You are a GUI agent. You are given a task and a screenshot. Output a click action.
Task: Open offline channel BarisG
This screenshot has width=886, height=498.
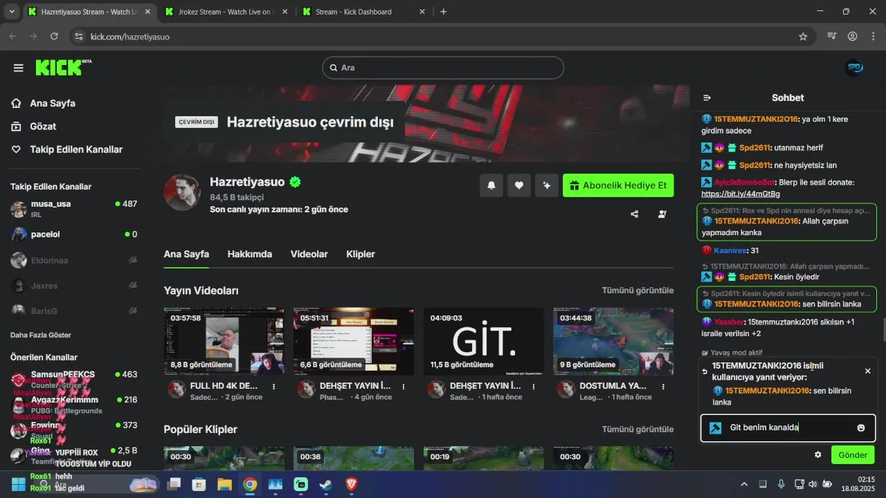click(x=74, y=311)
